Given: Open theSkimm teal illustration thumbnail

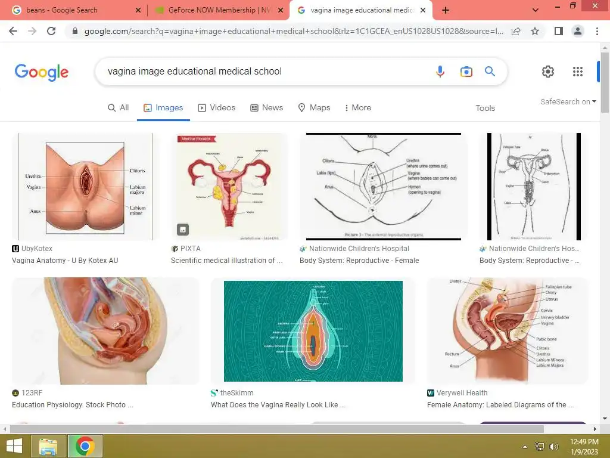Looking at the screenshot, I should click(x=313, y=331).
